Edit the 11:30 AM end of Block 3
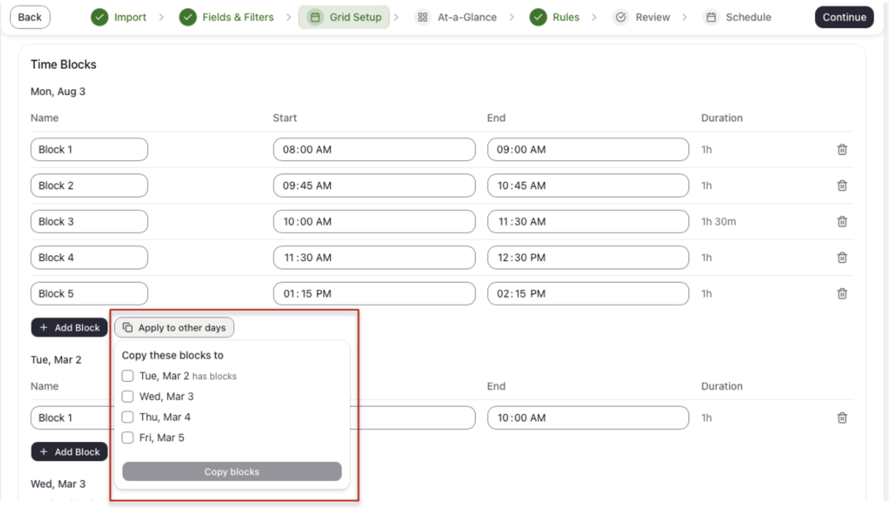892x514 pixels. 588,221
